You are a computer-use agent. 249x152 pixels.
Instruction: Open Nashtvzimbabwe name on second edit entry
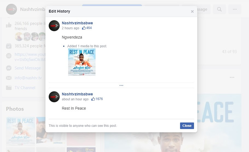(77, 94)
